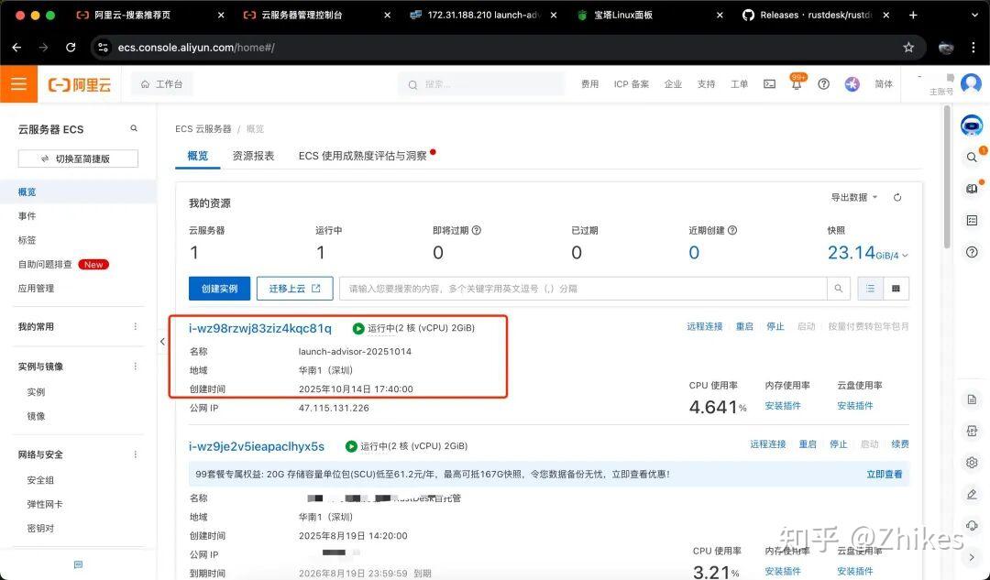Open the purple AI assistant icon in header
This screenshot has width=990, height=580.
pos(852,84)
